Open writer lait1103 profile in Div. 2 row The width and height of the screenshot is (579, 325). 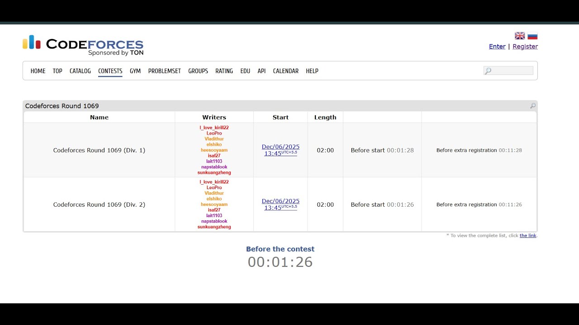point(214,215)
